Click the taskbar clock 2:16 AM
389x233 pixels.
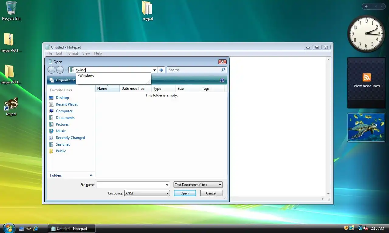coord(377,228)
